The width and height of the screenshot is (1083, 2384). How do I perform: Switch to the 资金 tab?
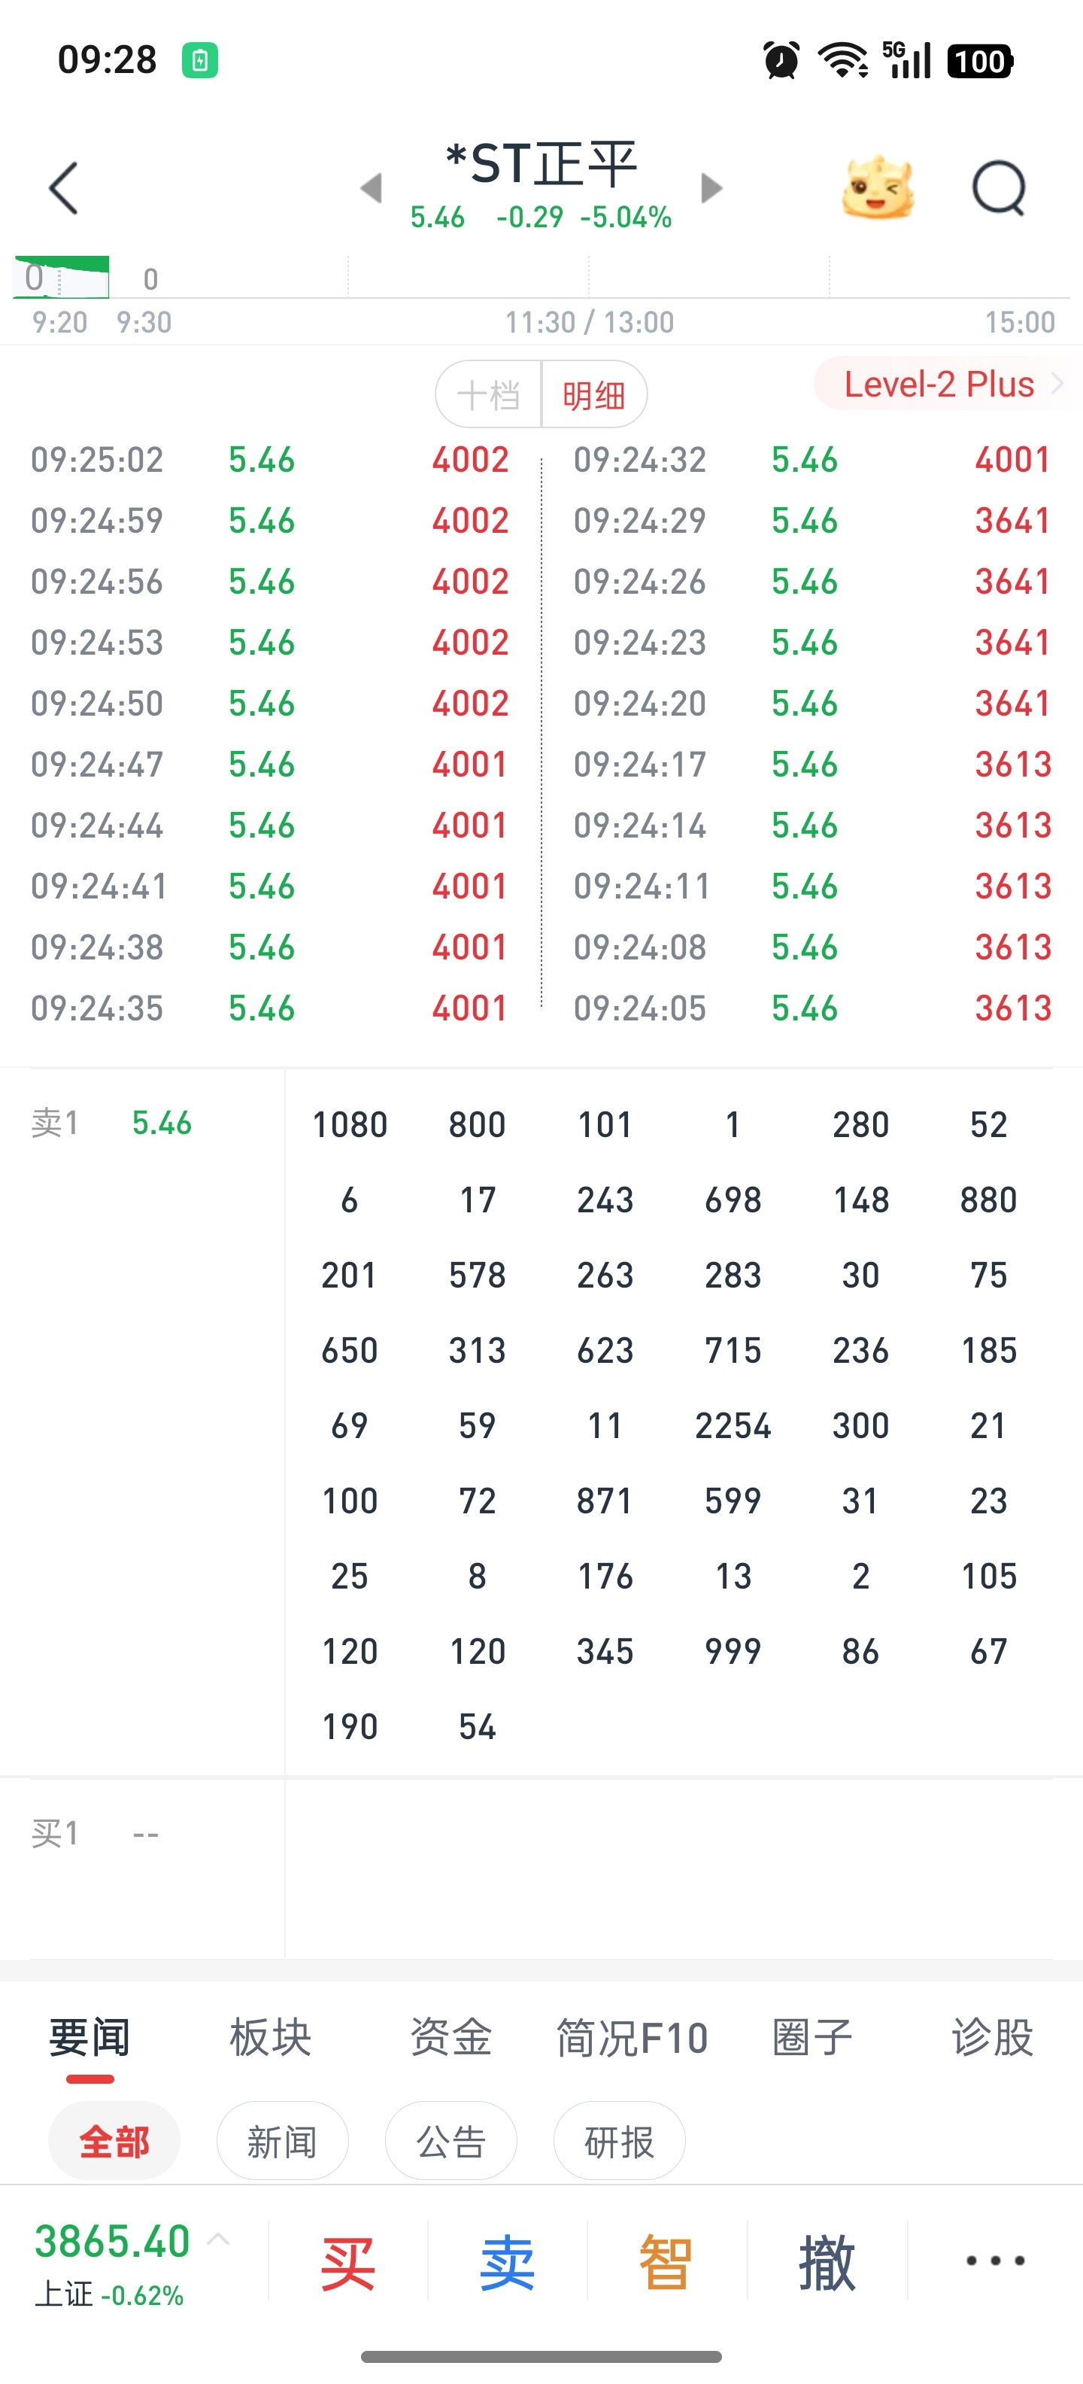(450, 2038)
